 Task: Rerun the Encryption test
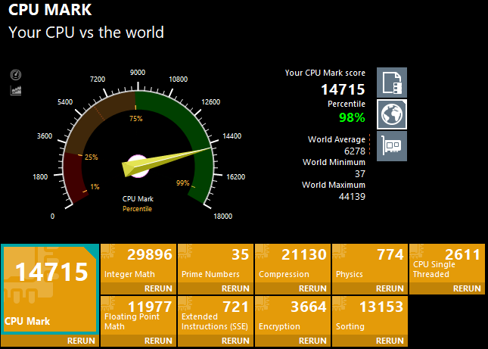click(312, 341)
